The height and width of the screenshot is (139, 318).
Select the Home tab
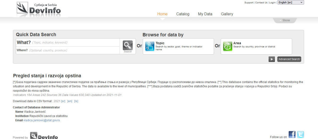point(162,14)
